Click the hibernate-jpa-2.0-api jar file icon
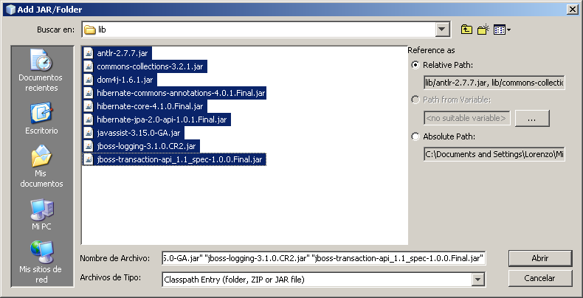583x298 pixels. click(89, 119)
